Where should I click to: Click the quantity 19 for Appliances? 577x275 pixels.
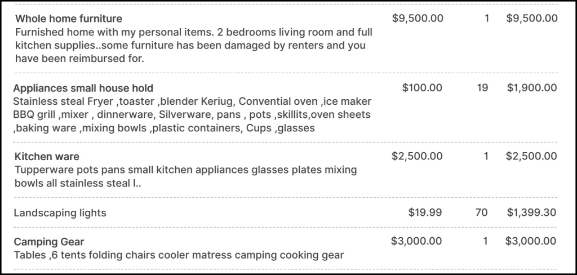tap(482, 88)
